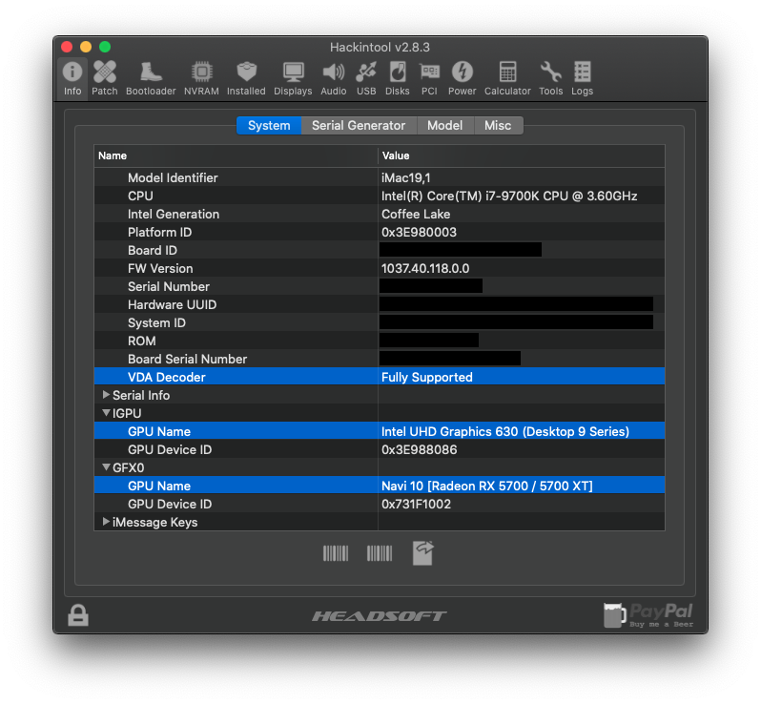Collapse the GFX0 tree section
761x704 pixels.
coord(106,467)
